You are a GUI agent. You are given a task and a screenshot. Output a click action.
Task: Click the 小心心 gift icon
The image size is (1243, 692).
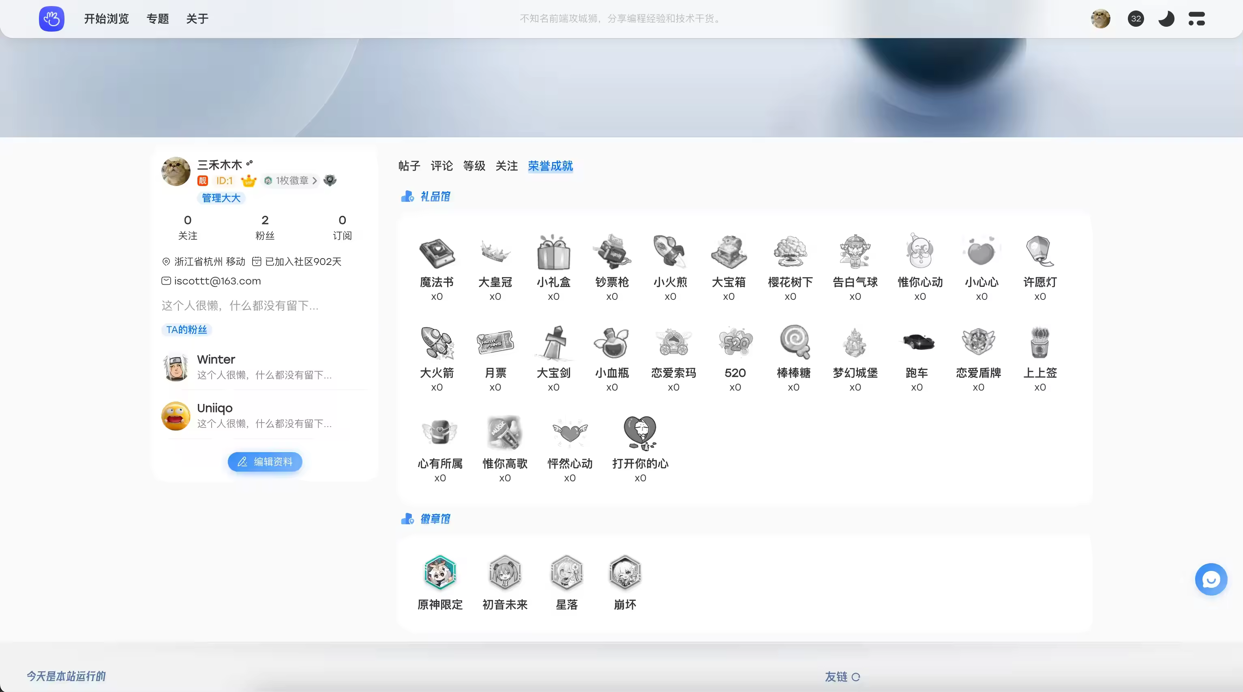tap(982, 251)
